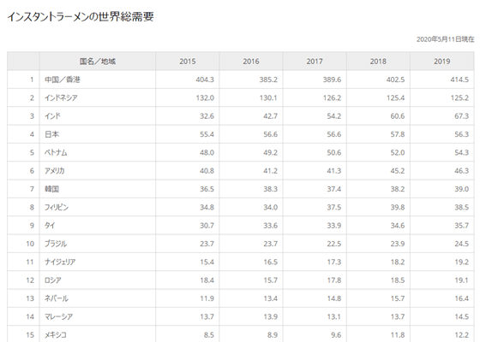
Task: Click the page title インスタントラーメンの世界総需要
Action: tap(81, 17)
